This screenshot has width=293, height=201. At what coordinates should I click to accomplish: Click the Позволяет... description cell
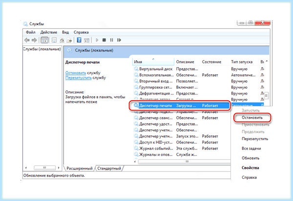pyautogui.click(x=187, y=81)
